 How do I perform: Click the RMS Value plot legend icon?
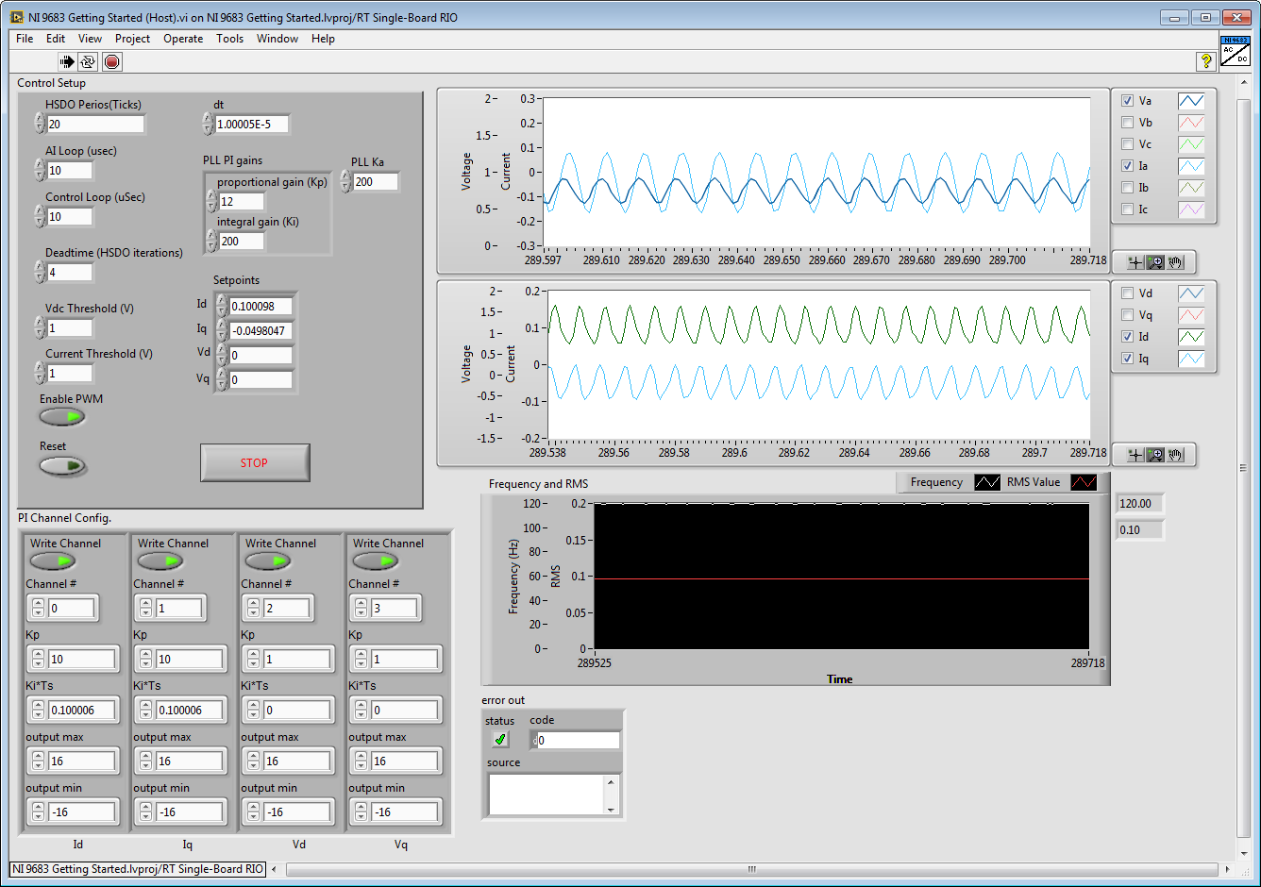(x=1084, y=482)
